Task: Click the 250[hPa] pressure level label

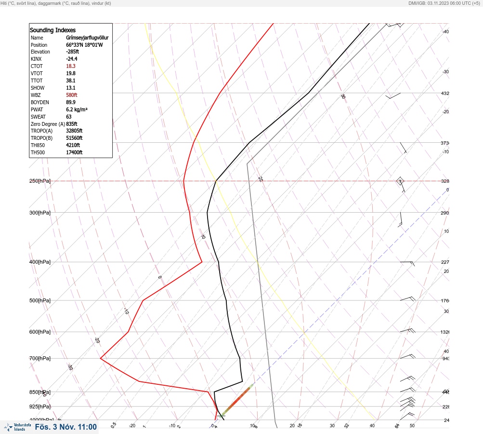Action: 40,181
